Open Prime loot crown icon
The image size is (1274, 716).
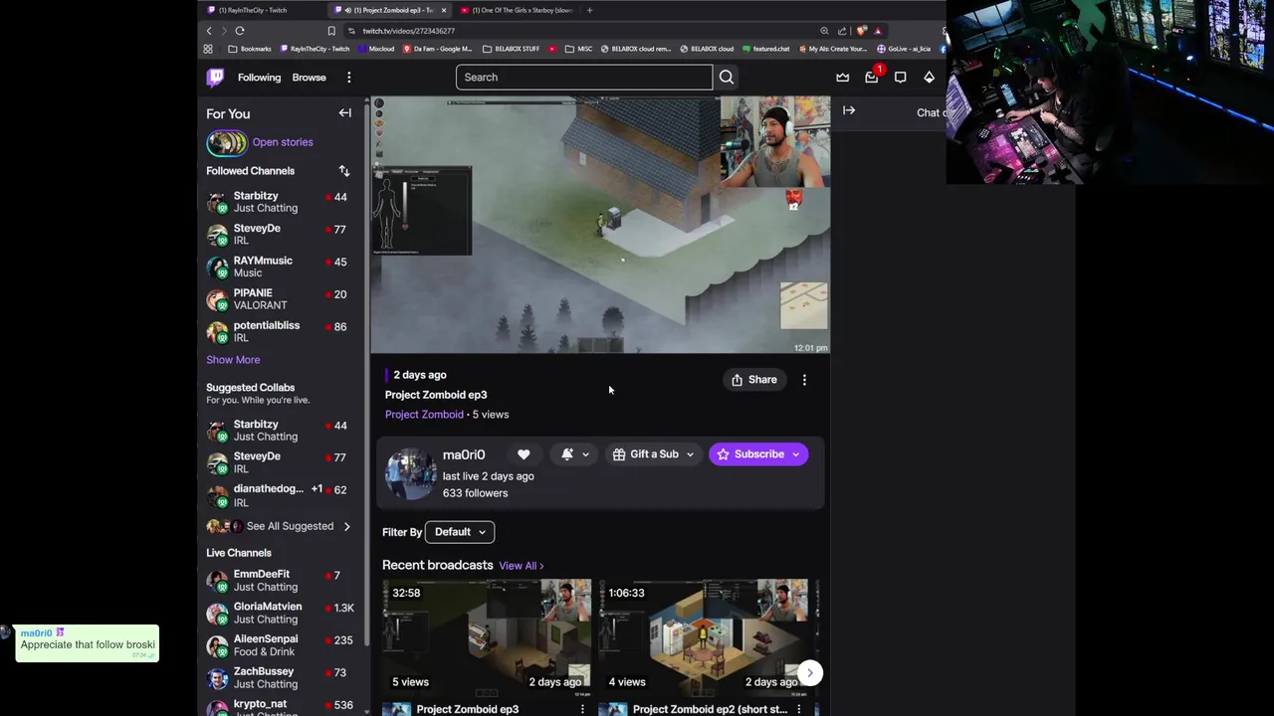[843, 77]
